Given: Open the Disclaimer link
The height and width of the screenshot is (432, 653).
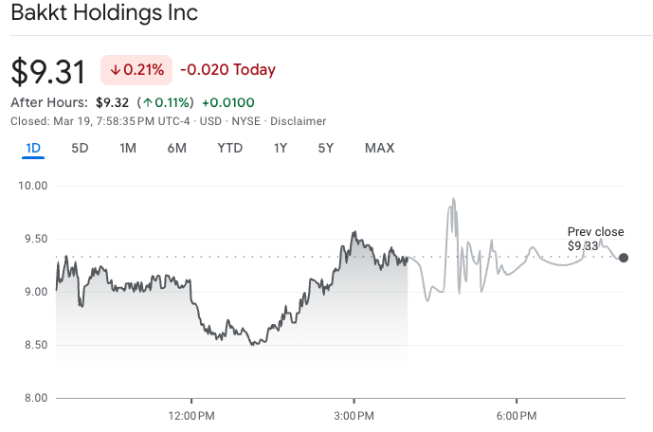Looking at the screenshot, I should click(299, 121).
